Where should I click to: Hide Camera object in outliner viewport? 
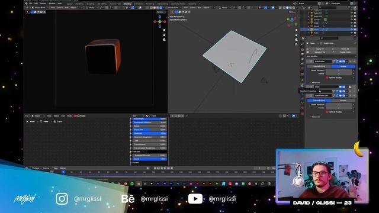pyautogui.click(x=352, y=20)
